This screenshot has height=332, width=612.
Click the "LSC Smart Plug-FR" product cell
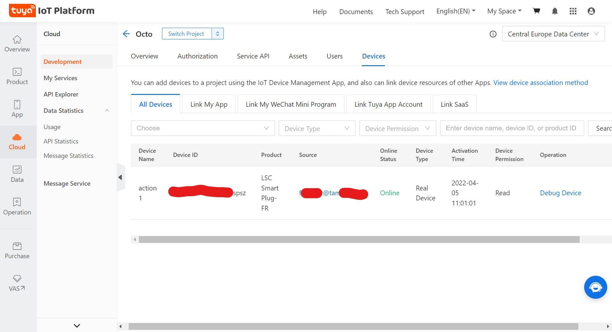pos(270,193)
